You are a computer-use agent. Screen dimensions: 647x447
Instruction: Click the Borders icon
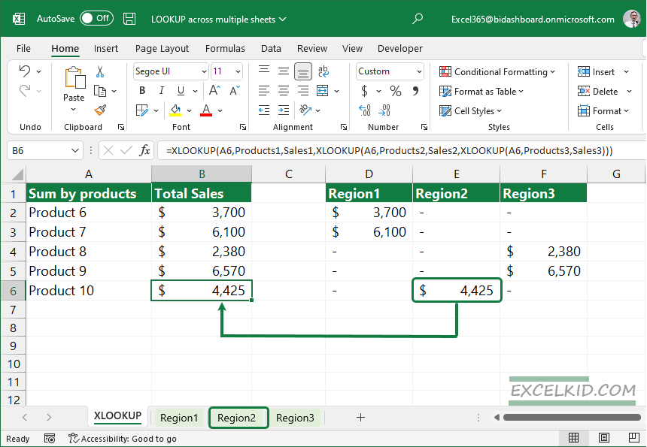click(x=142, y=110)
